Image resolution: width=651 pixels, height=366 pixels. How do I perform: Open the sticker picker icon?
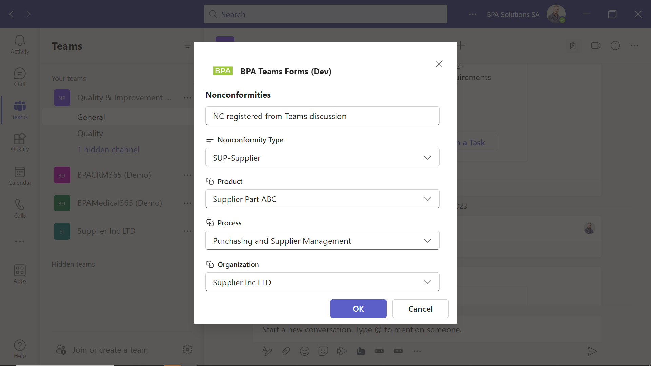coord(323,351)
